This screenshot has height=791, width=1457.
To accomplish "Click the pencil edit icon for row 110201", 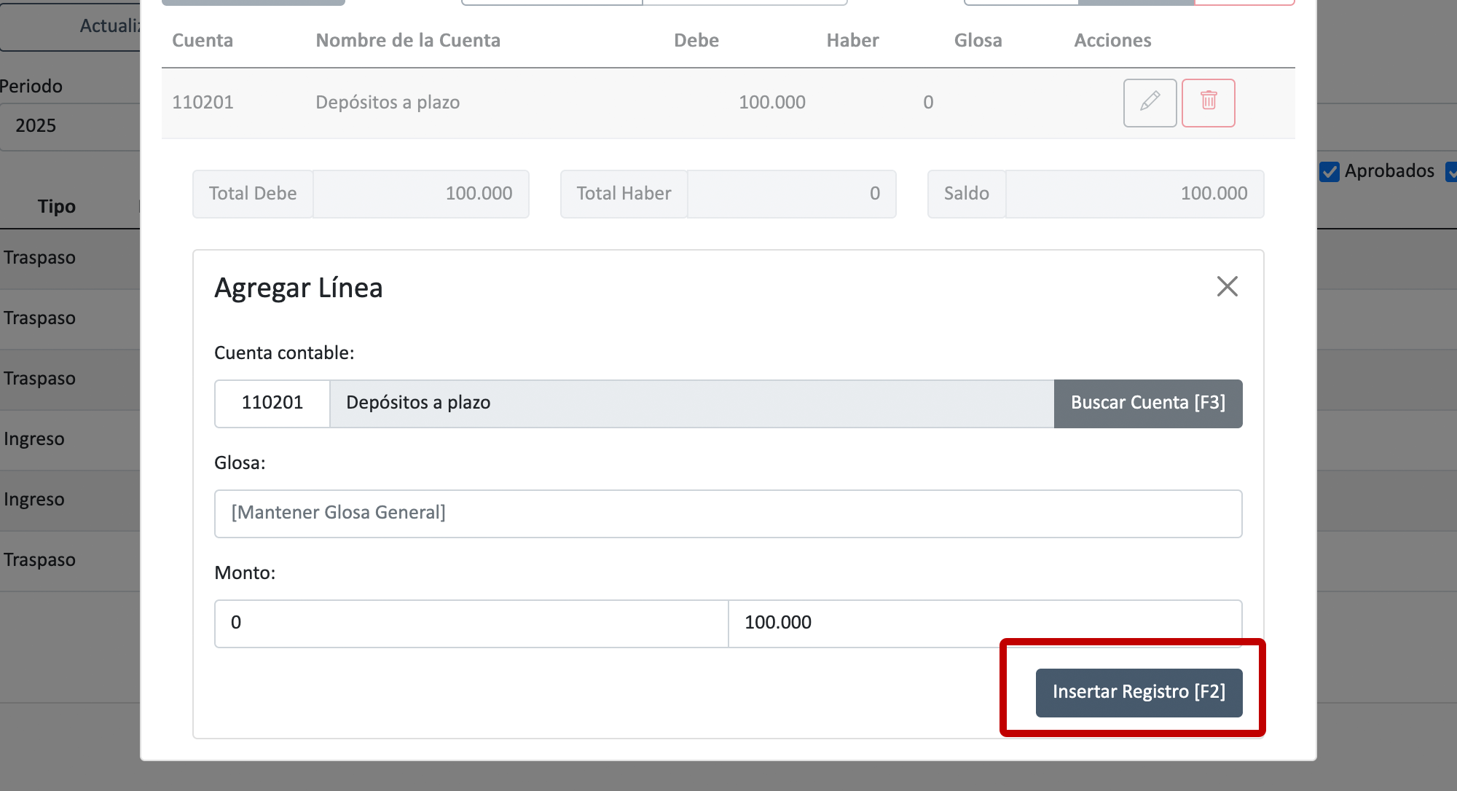I will click(1150, 103).
